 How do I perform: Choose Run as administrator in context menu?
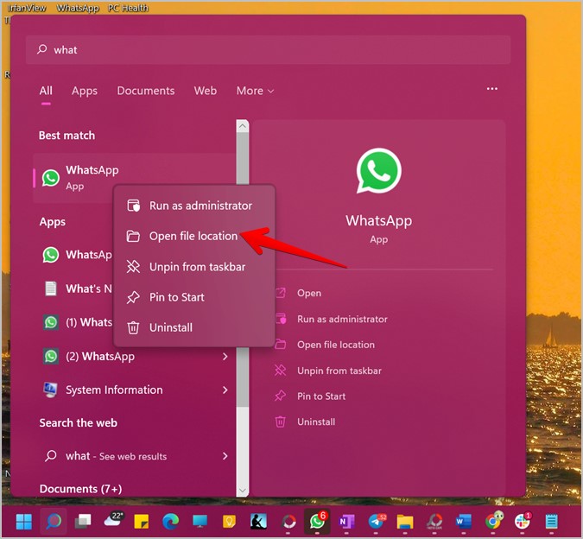[x=194, y=206]
